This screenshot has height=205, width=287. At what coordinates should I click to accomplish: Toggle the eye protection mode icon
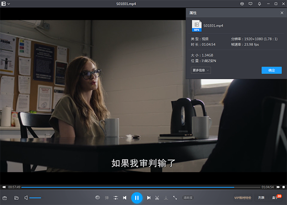98,197
